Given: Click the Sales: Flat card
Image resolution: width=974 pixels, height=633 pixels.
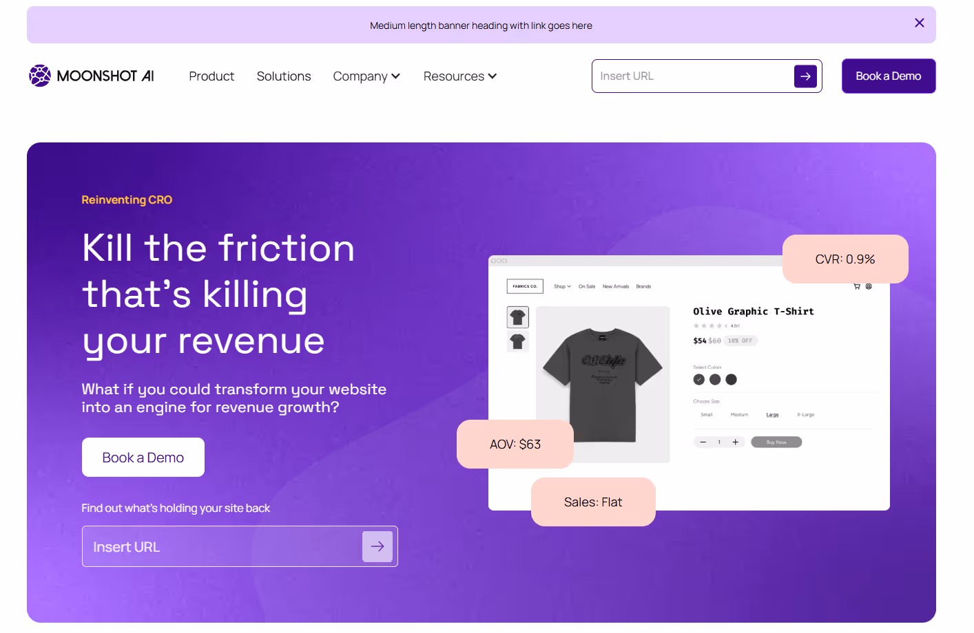Looking at the screenshot, I should 593,502.
